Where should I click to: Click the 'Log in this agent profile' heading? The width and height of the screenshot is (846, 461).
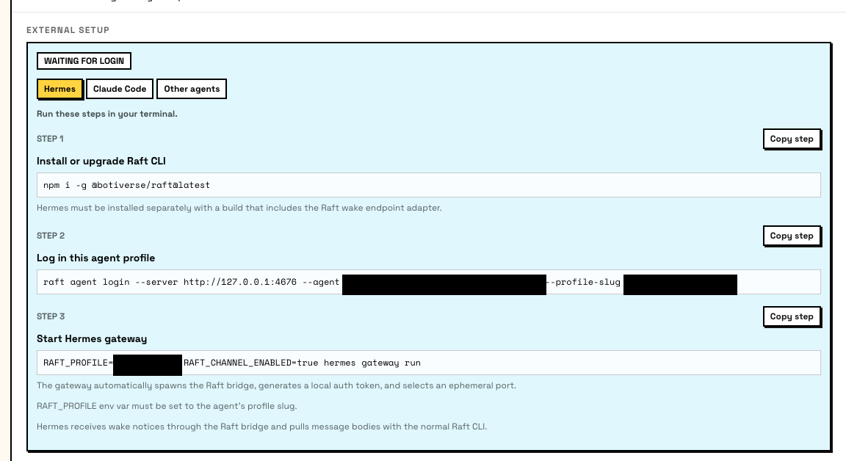click(x=95, y=258)
